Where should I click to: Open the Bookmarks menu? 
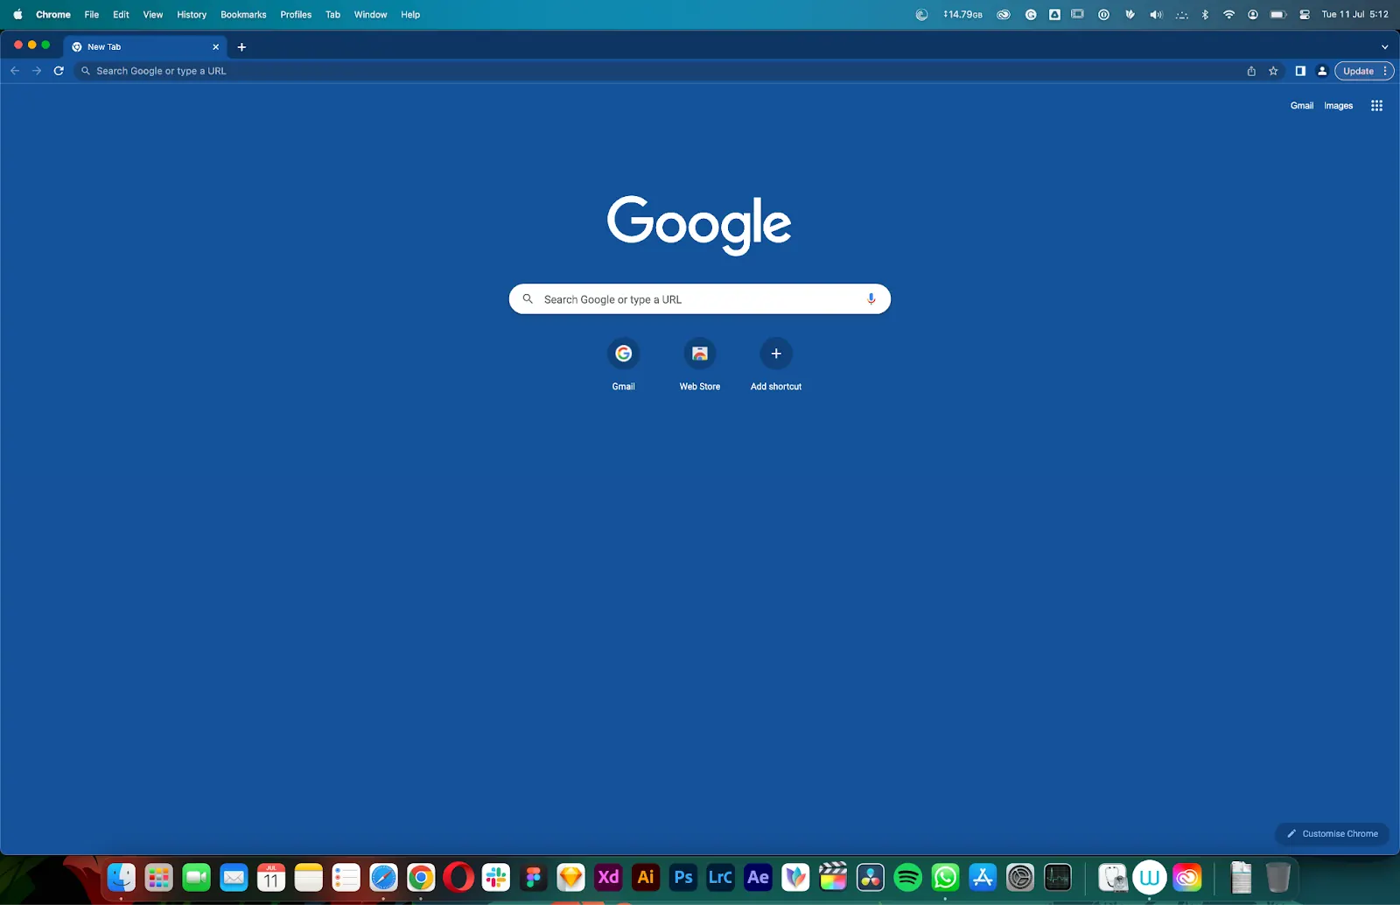[243, 15]
